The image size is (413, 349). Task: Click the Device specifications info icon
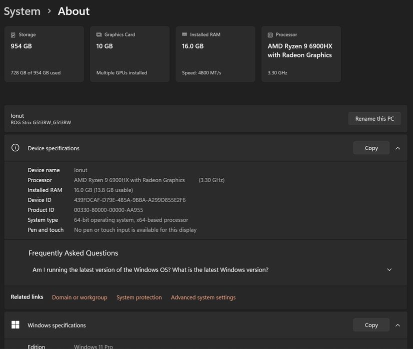point(15,148)
